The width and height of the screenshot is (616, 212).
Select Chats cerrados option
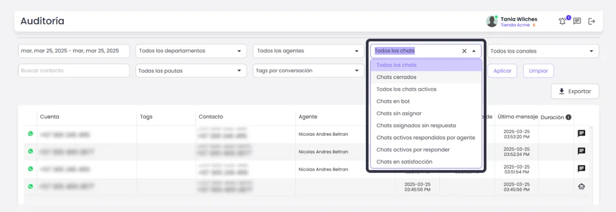tap(426, 77)
